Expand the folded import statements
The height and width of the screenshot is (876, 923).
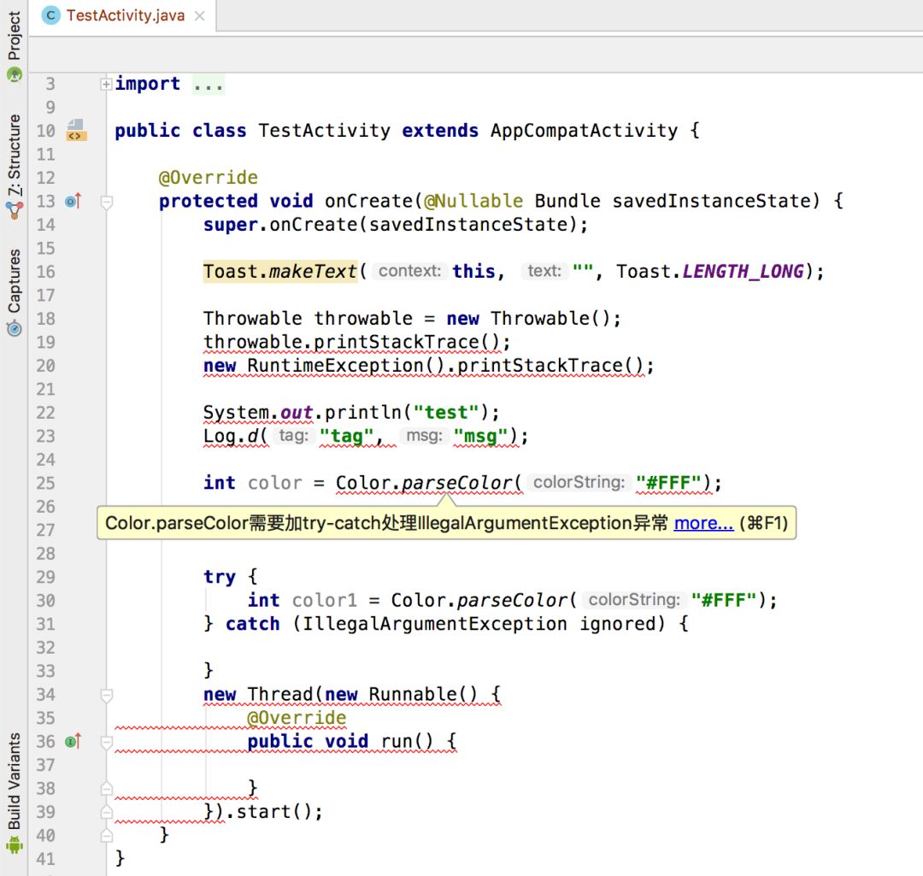pyautogui.click(x=104, y=82)
